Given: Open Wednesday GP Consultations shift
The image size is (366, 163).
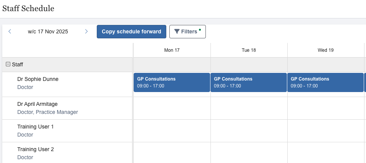Looking at the screenshot, I should [325, 82].
